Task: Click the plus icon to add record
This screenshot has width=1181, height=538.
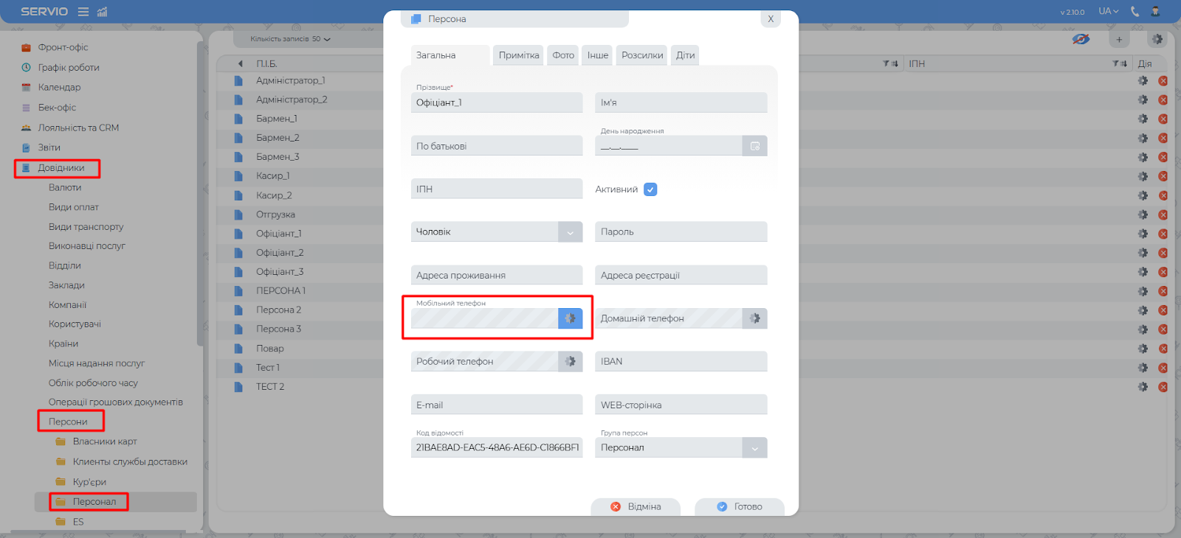Action: [x=1119, y=40]
